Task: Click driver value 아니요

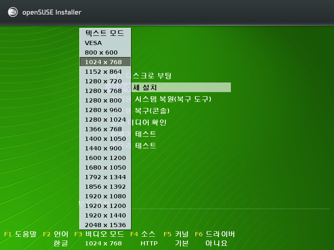Action: pyautogui.click(x=216, y=243)
